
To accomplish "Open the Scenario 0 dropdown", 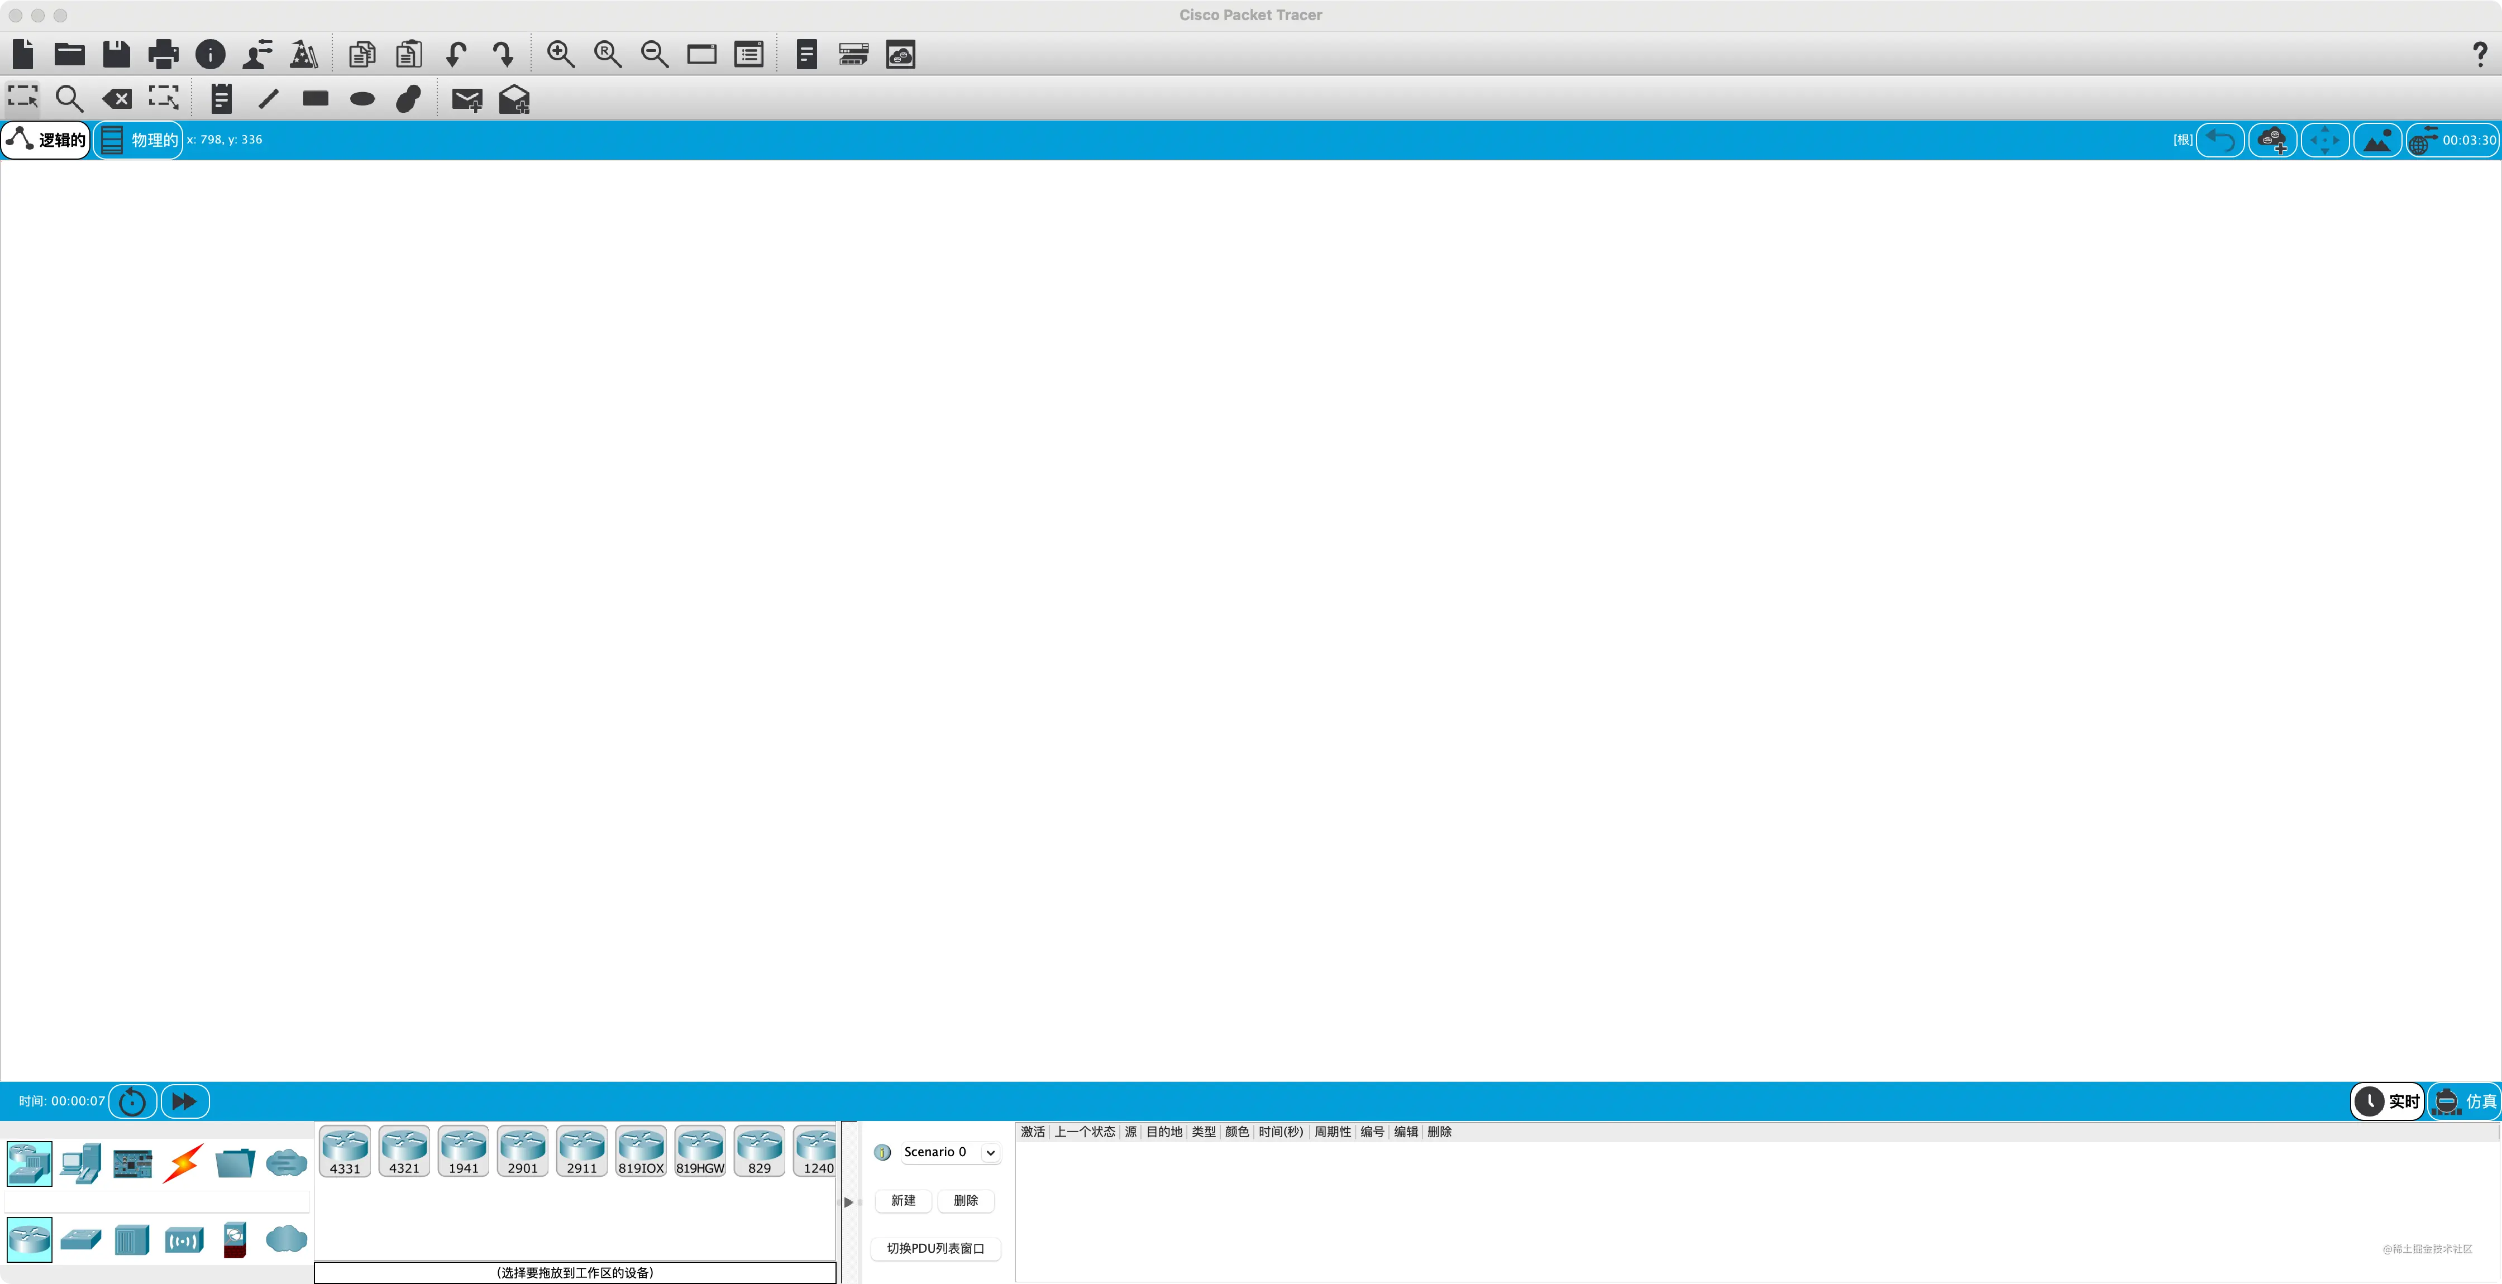I will (950, 1152).
